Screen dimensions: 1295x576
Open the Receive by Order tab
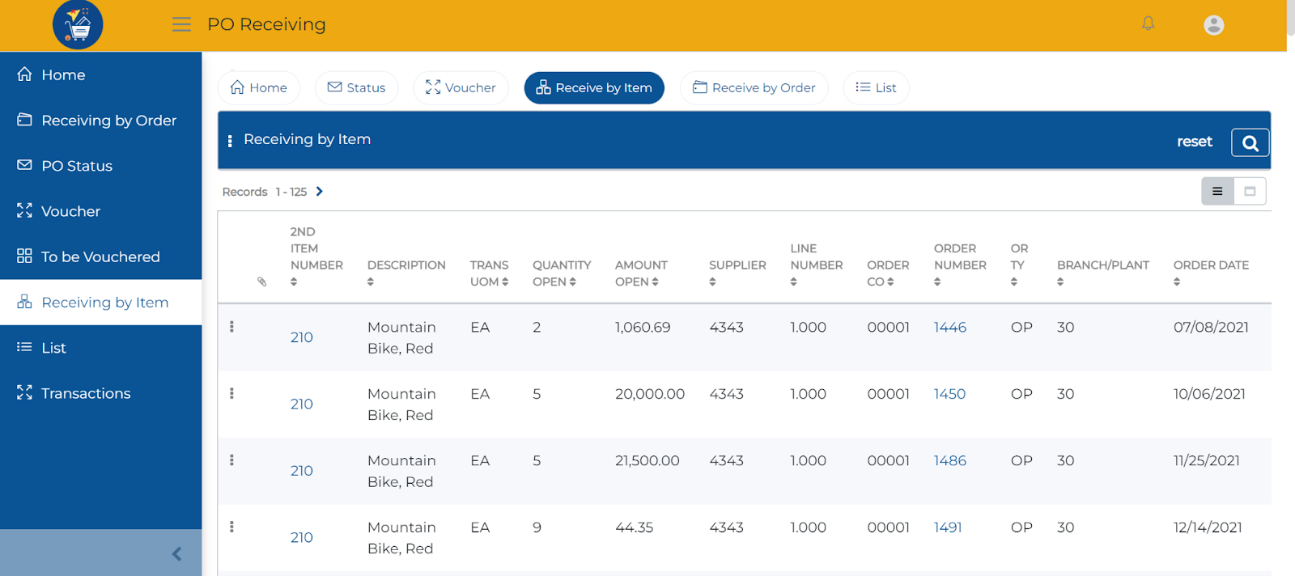click(x=754, y=87)
